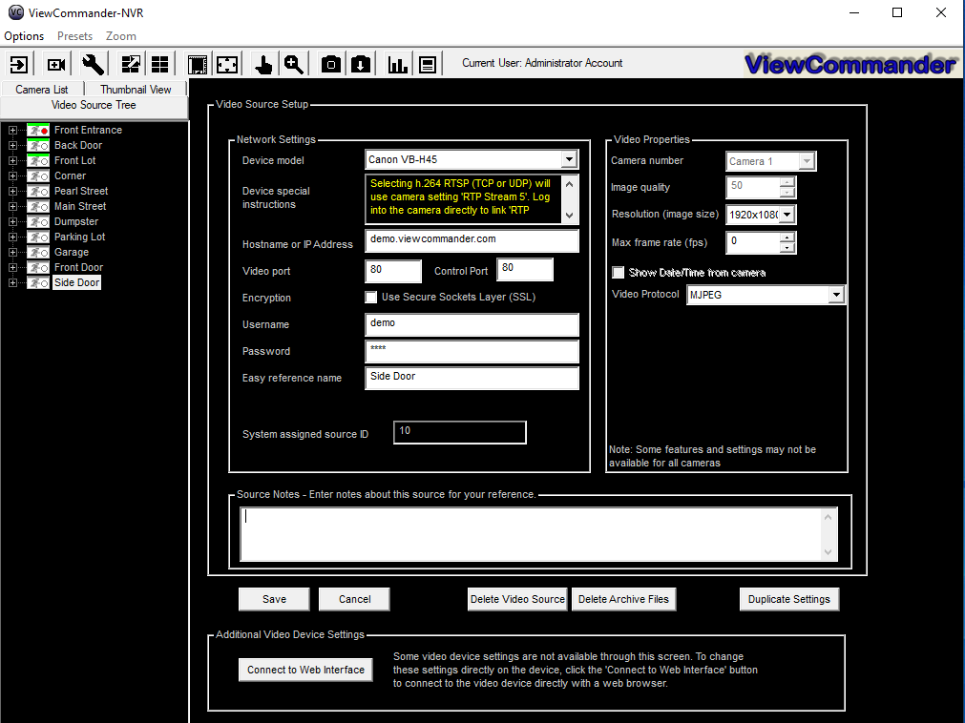
Task: Open the Device model dropdown
Action: coord(569,160)
